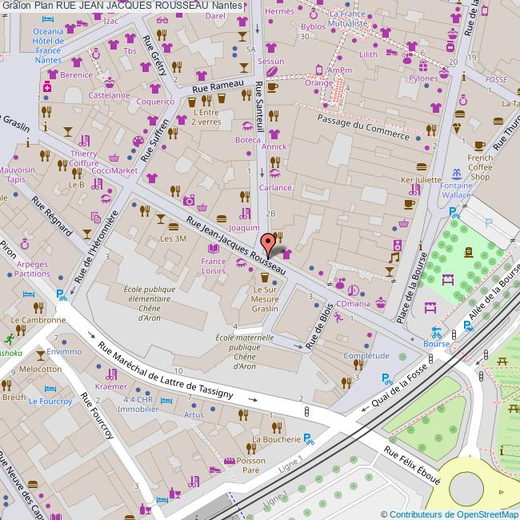Click the Kraemer hairdresser icon
This screenshot has height=520, width=520.
(111, 374)
